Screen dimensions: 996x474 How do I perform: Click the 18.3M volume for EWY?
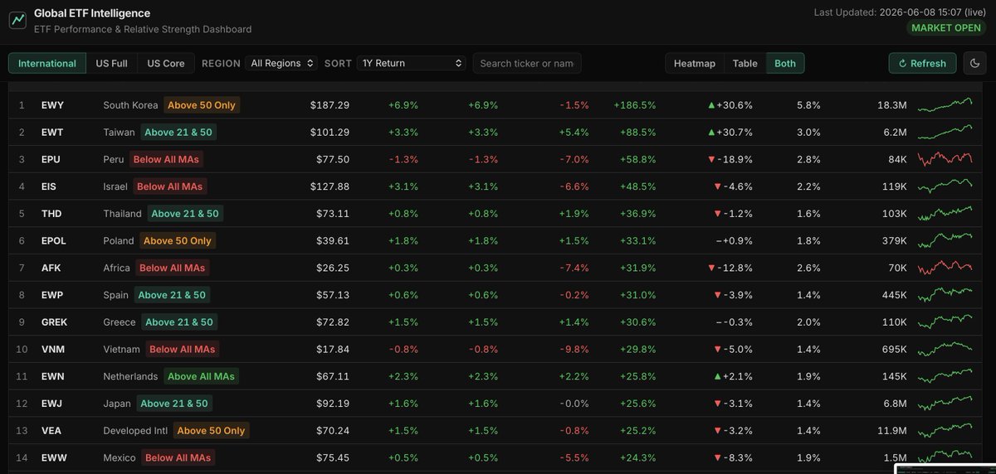coord(891,105)
